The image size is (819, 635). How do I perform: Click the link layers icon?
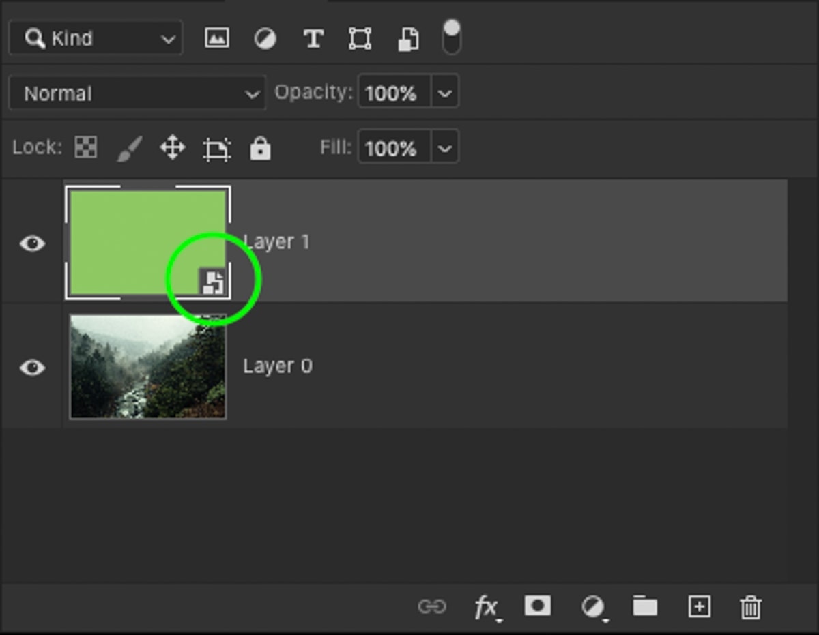[x=432, y=606]
